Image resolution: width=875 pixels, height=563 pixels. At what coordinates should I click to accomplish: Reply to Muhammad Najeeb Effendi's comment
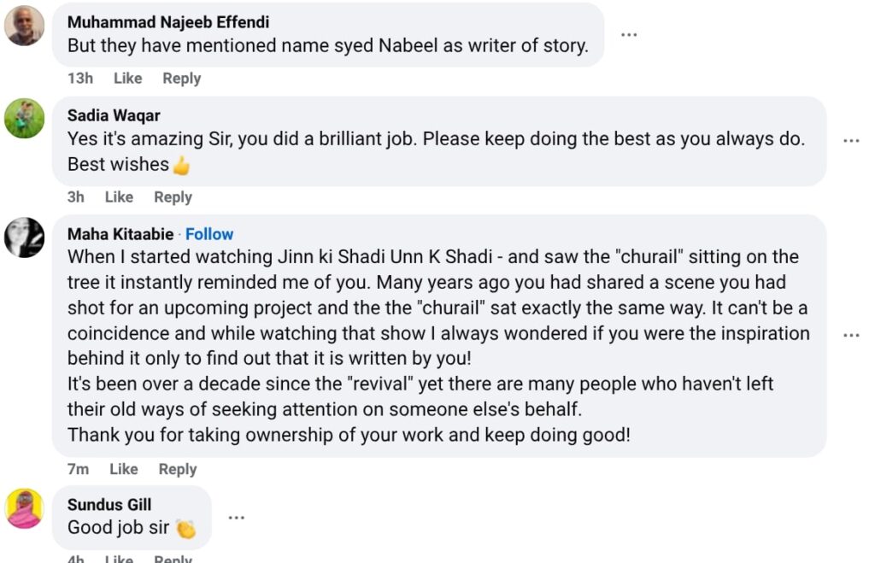click(x=181, y=79)
